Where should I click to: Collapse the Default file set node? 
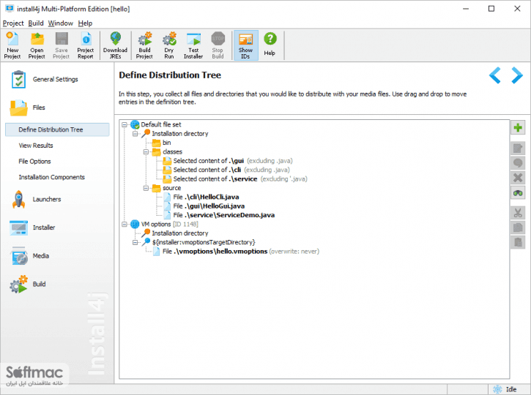click(125, 125)
